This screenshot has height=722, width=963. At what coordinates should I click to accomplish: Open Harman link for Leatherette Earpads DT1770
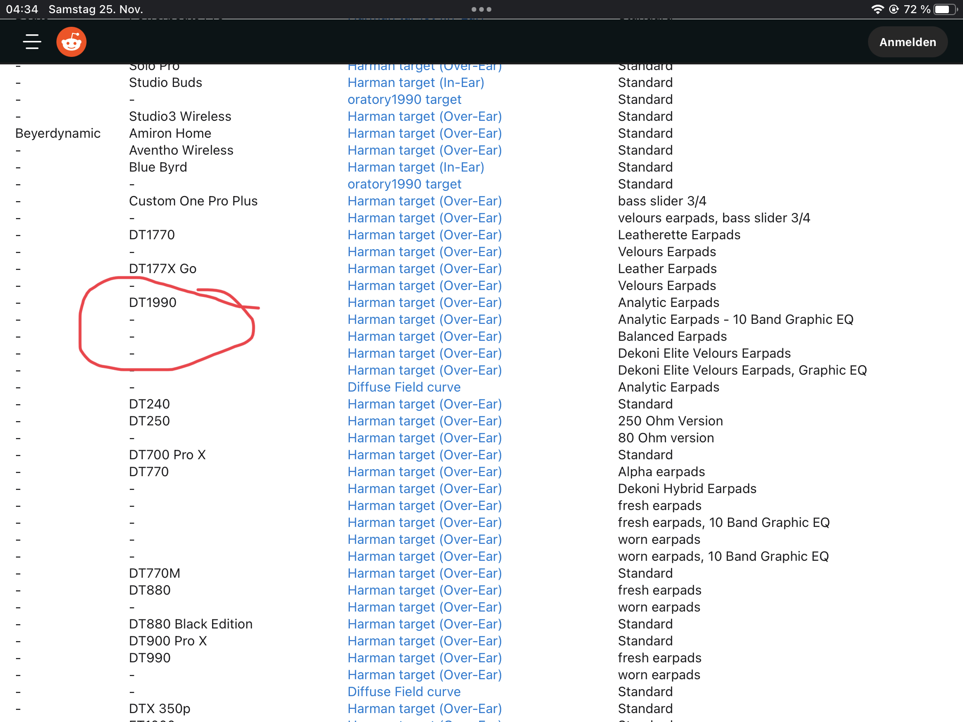pos(425,235)
